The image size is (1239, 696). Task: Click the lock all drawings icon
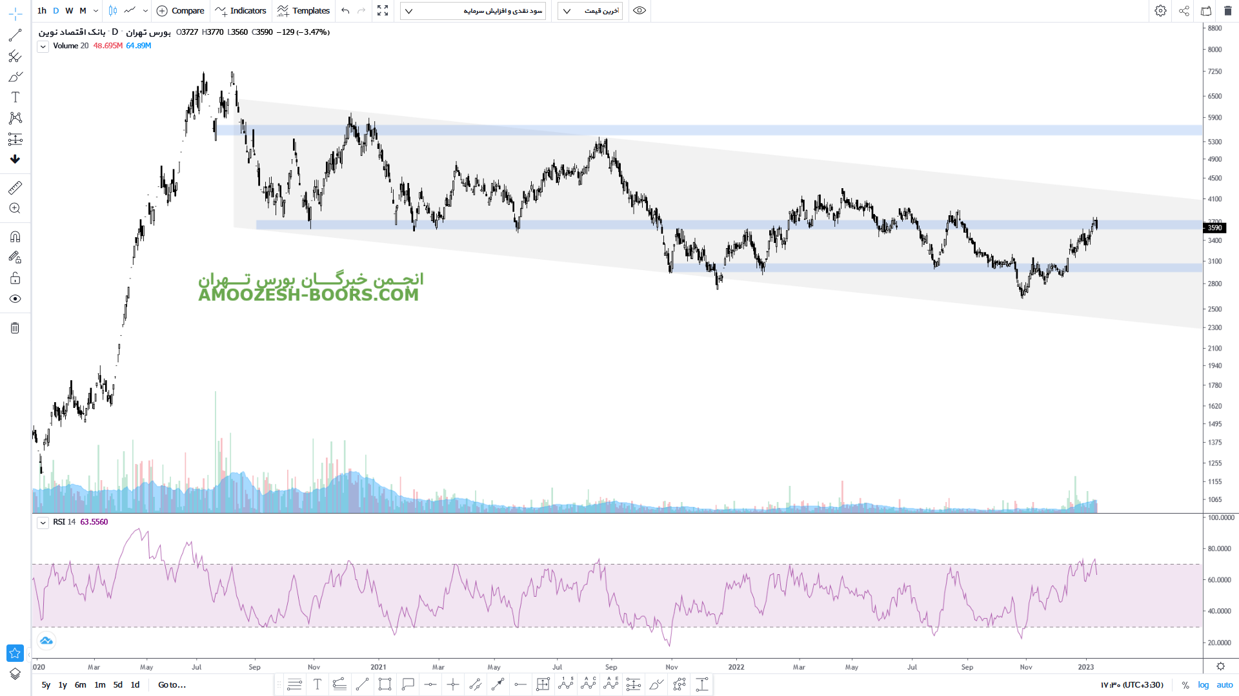(x=15, y=278)
